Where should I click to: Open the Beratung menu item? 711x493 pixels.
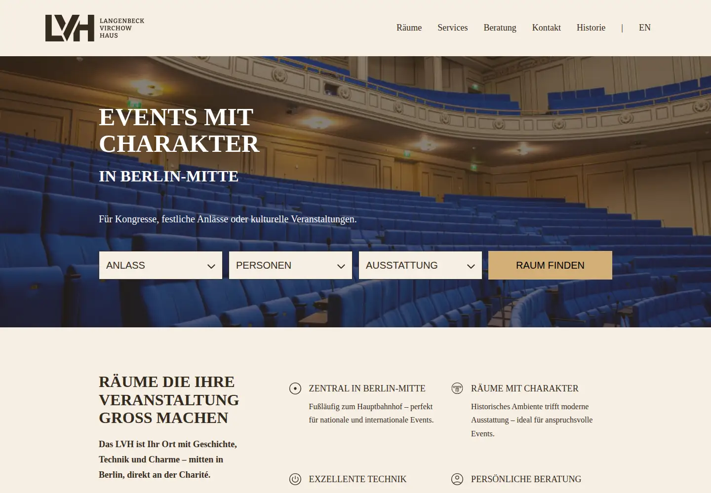(500, 28)
